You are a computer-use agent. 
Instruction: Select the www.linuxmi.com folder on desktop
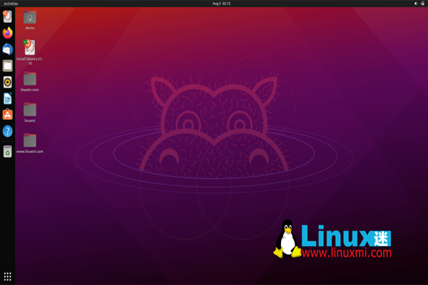(30, 143)
